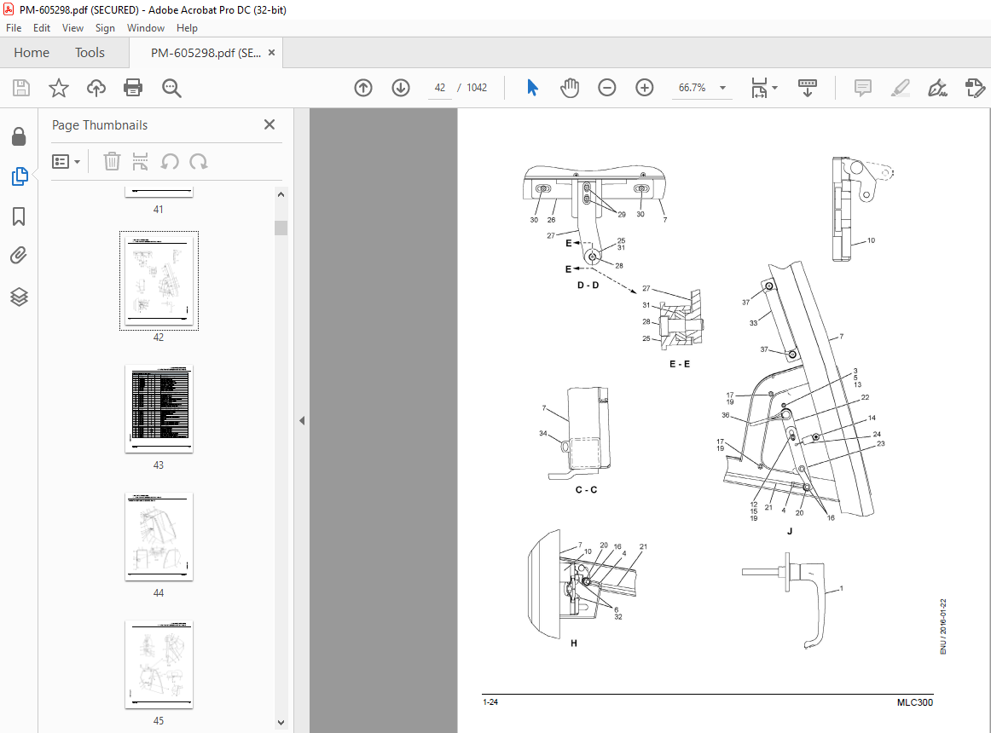This screenshot has height=733, width=991.
Task: Open the Sign menu
Action: point(105,28)
